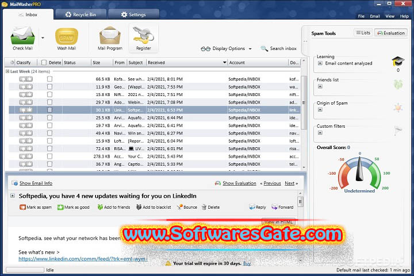Click the Wash Mail spam icon
The height and width of the screenshot is (276, 414).
point(67,36)
